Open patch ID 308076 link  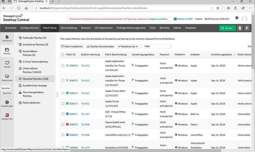[x=74, y=66]
